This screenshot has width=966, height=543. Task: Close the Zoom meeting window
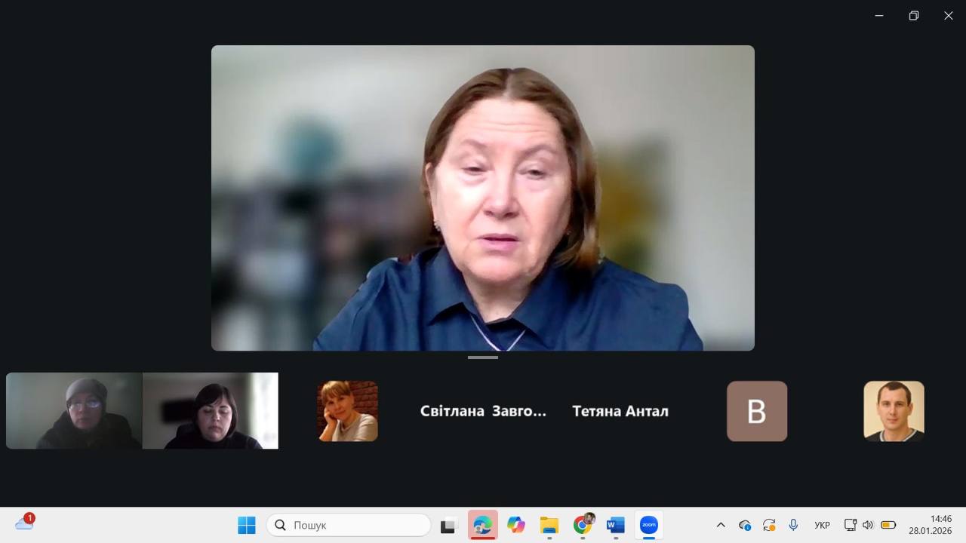pos(949,16)
